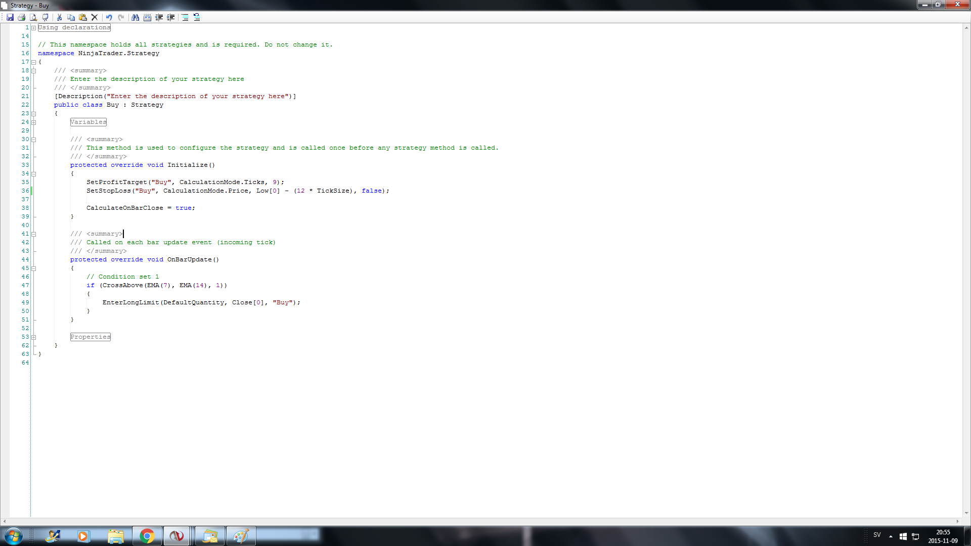Click vertical scrollbar down arrow
Screen dimensions: 971x546
coord(966,513)
